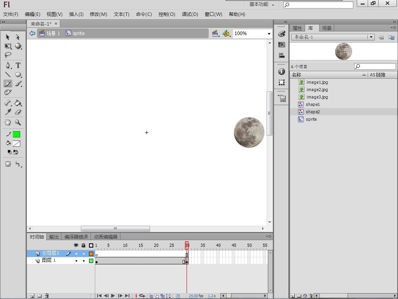Click the back arrow to parent scene
This screenshot has height=299, width=398.
tap(32, 33)
